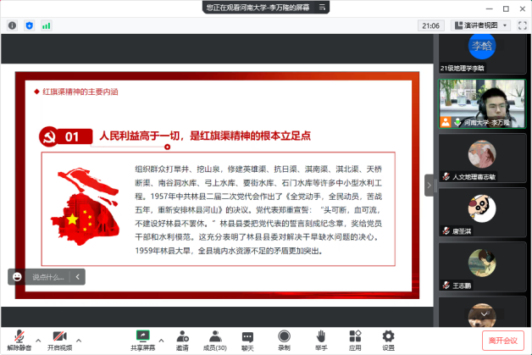
Task: Open the 应用 apps menu
Action: click(355, 338)
